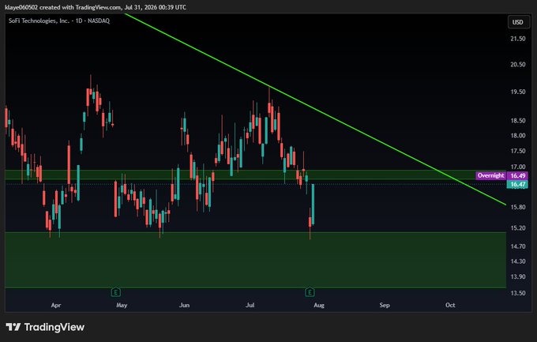Click the 15.20 price axis label
The height and width of the screenshot is (342, 537).
click(x=517, y=228)
